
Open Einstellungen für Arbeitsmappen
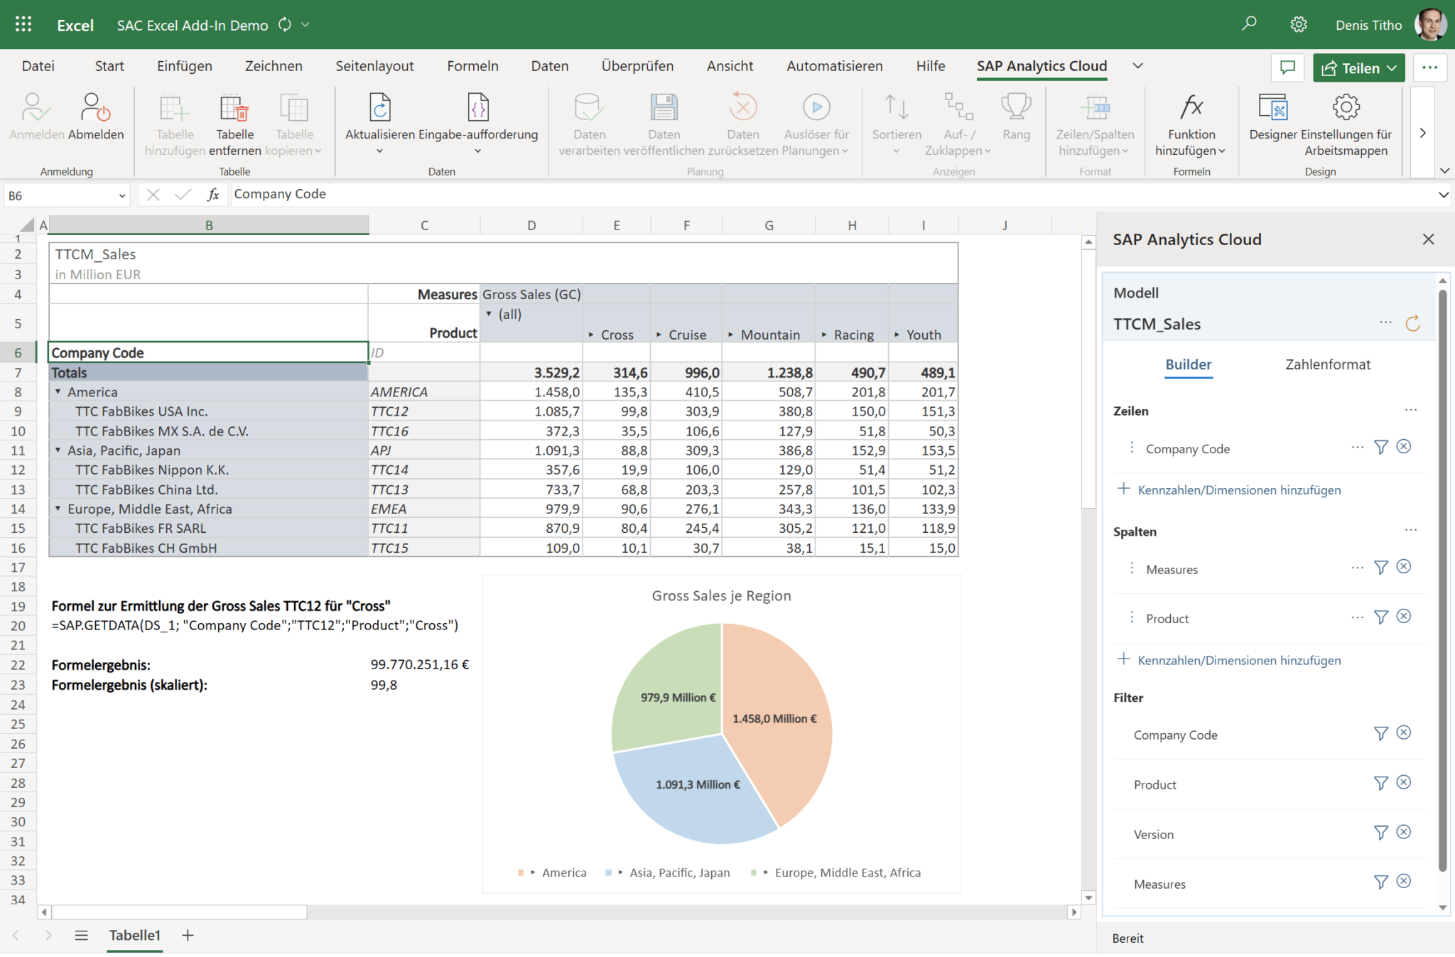click(1345, 107)
